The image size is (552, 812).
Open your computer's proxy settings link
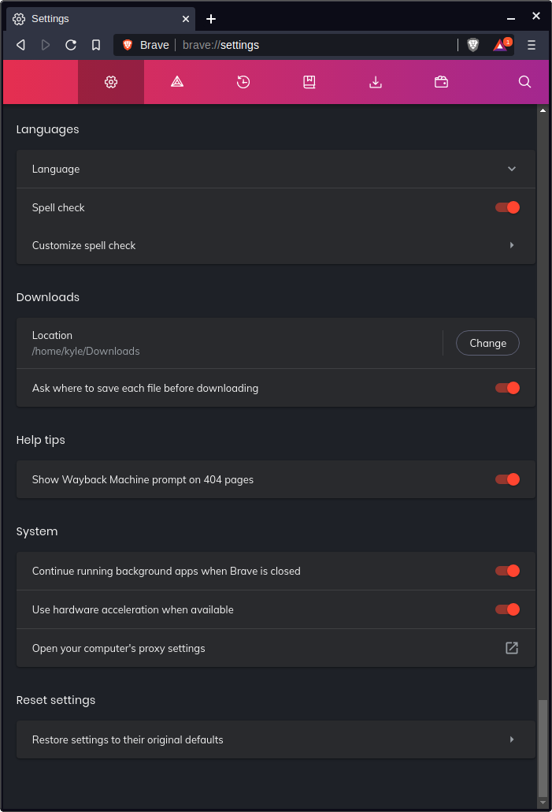512,648
